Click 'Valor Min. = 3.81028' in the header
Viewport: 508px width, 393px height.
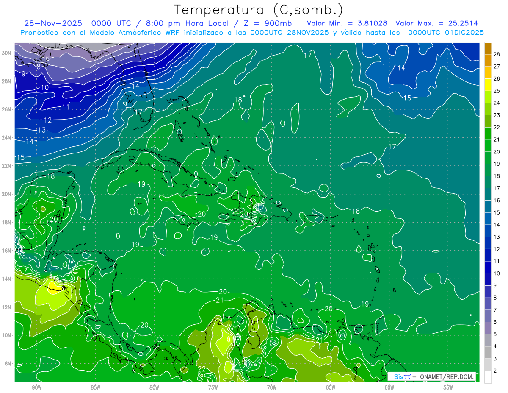coord(347,23)
